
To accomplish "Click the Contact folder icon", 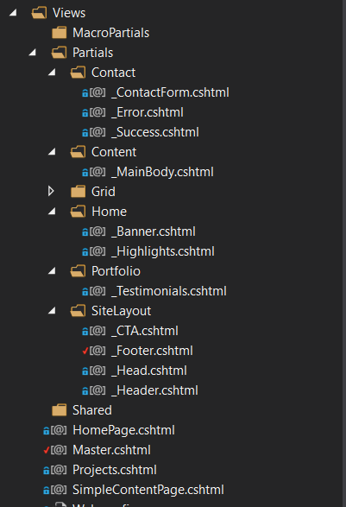I will coord(78,73).
